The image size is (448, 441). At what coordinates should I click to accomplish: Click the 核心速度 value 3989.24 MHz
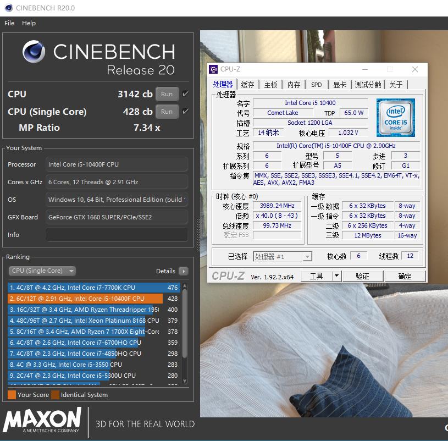pos(277,206)
